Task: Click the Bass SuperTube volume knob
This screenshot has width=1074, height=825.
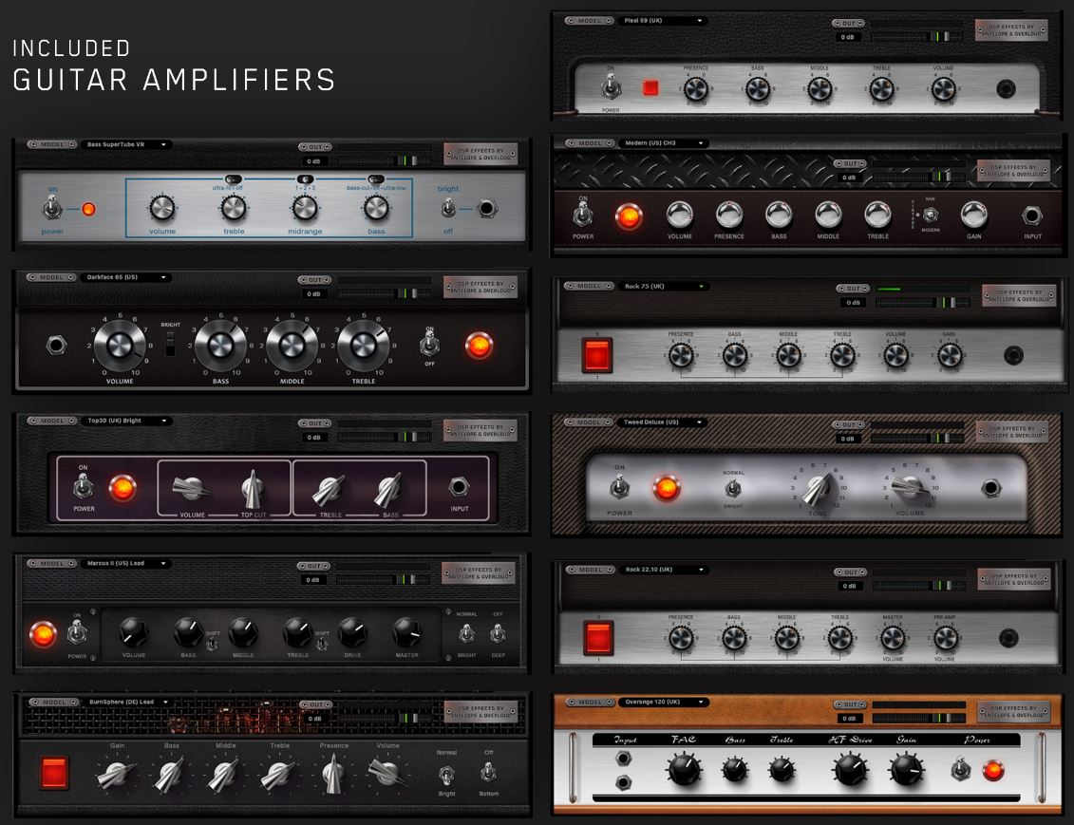Action: click(162, 208)
